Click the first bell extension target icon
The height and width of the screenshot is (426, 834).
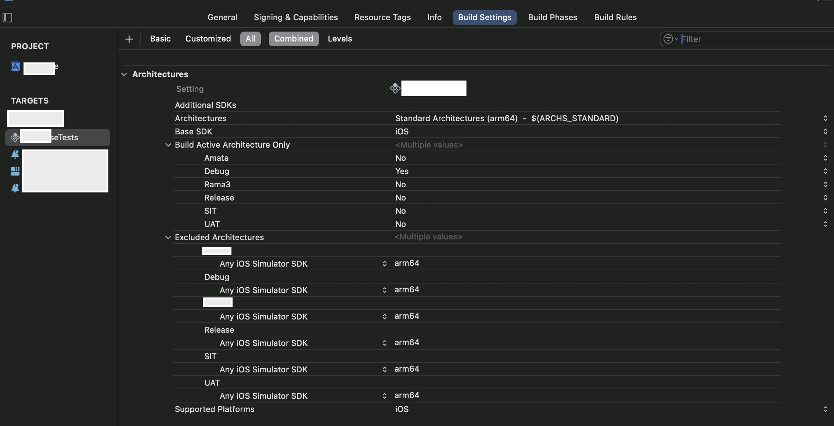(15, 154)
